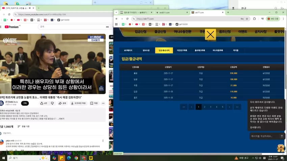The width and height of the screenshot is (287, 161).
Task: Click the offline download button under the video
Action: (78, 103)
